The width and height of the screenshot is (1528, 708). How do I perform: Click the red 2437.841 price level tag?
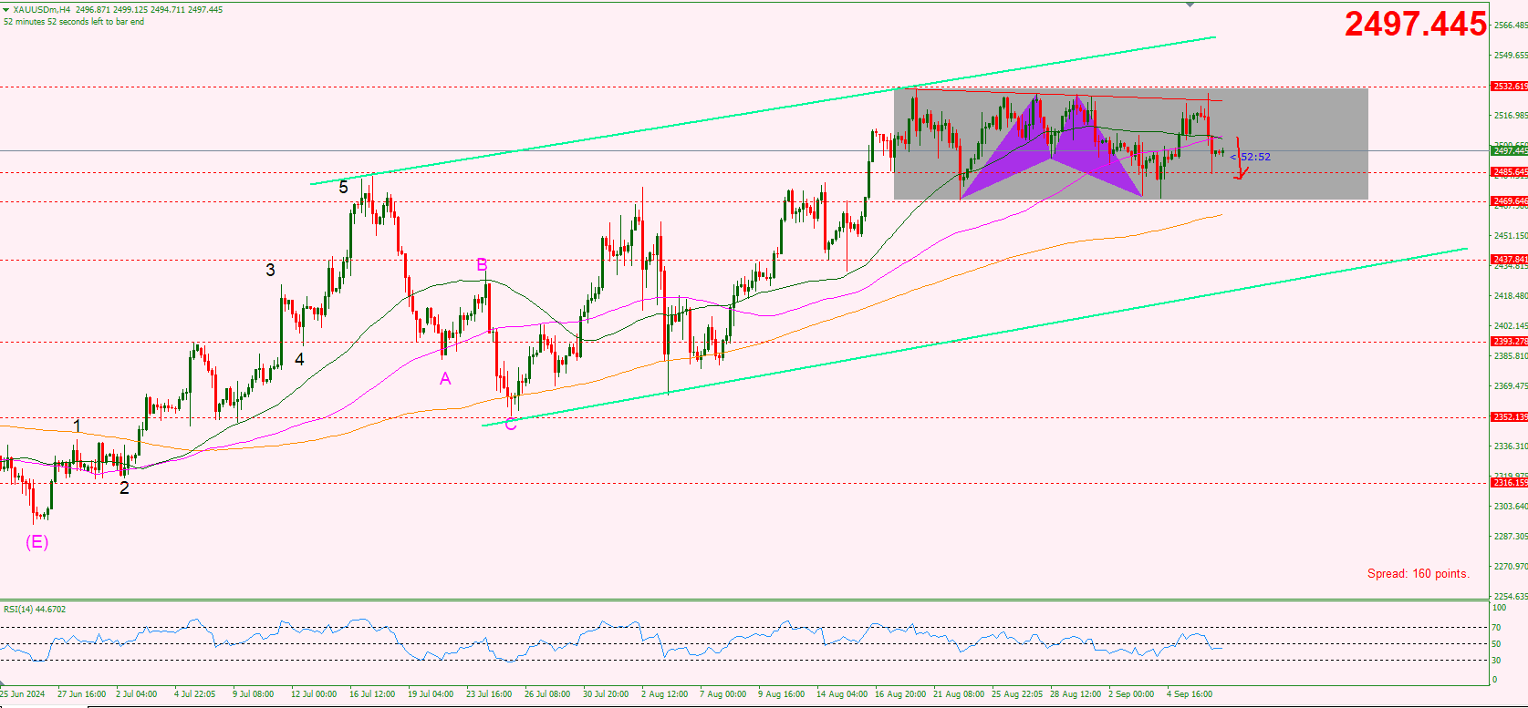pos(1510,260)
